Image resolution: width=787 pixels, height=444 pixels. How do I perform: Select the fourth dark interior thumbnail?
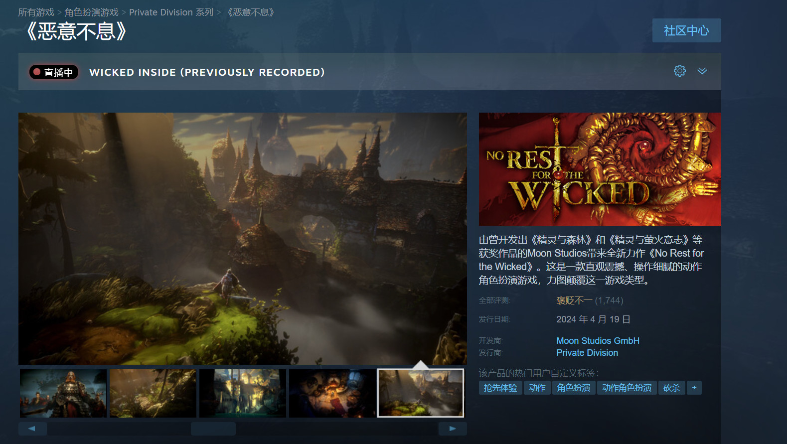click(332, 393)
